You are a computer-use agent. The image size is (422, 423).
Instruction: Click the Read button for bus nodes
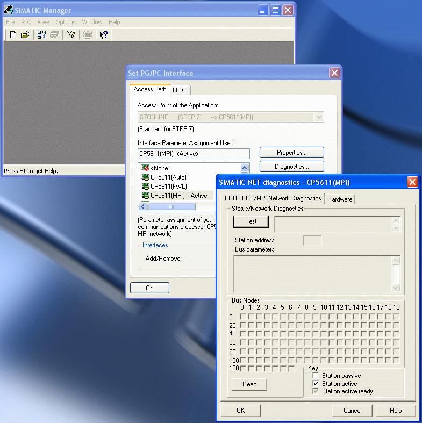(x=249, y=384)
